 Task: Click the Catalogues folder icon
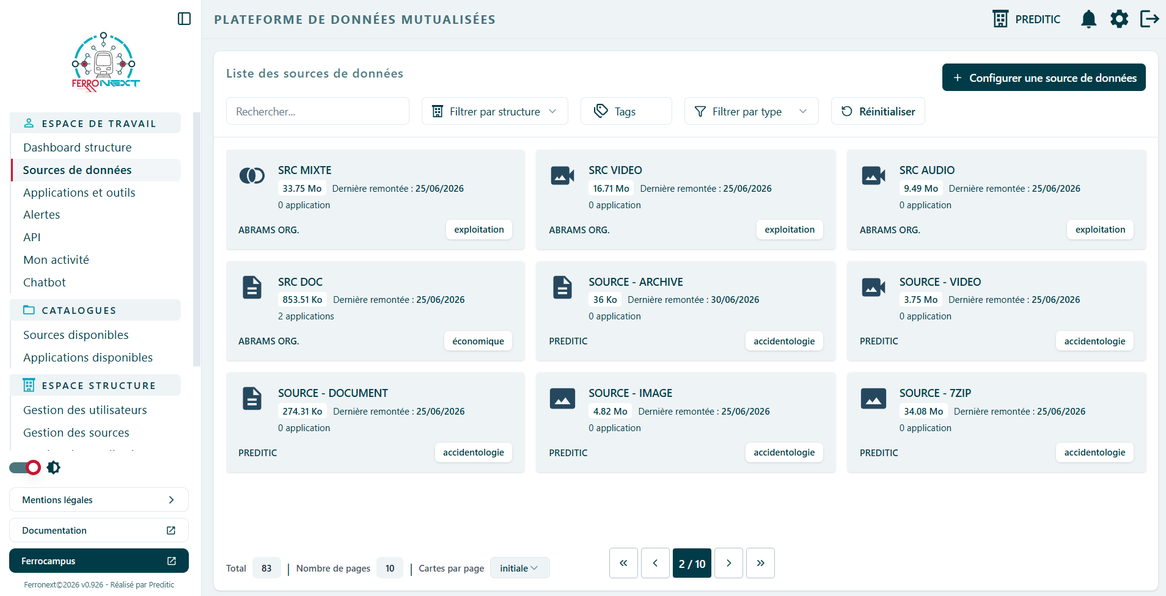[29, 310]
